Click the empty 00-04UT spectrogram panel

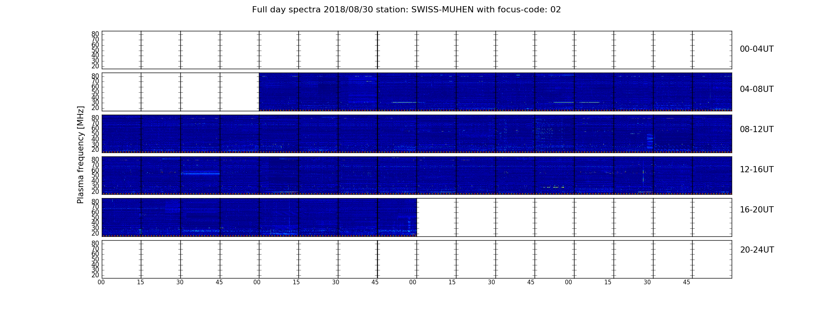coord(417,50)
